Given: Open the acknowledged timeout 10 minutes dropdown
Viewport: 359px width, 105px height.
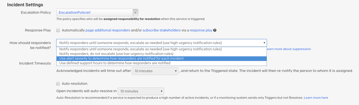Looking at the screenshot, I should (155, 71).
